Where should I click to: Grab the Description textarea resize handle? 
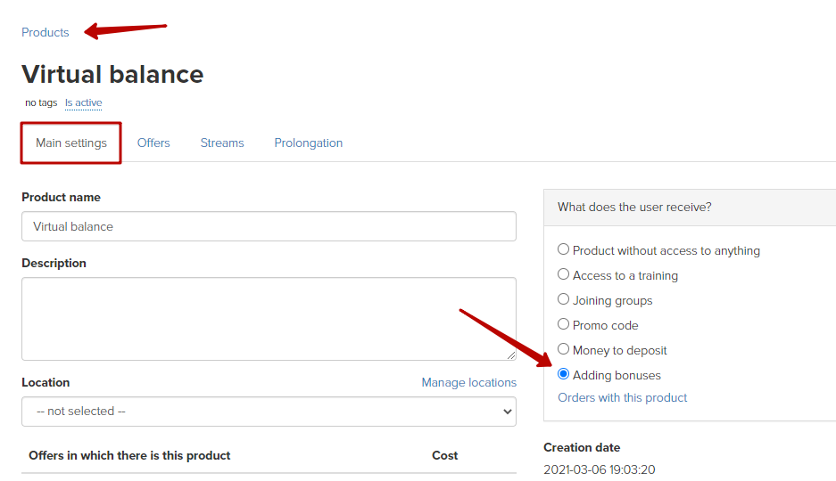pyautogui.click(x=510, y=355)
